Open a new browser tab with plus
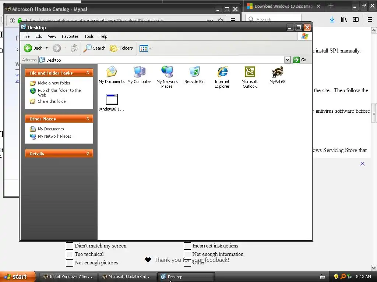Screen dimensions: 377x282 (x=331, y=6)
